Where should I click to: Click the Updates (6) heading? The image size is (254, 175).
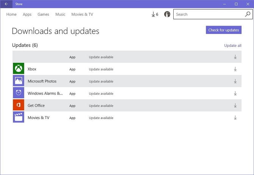[25, 45]
